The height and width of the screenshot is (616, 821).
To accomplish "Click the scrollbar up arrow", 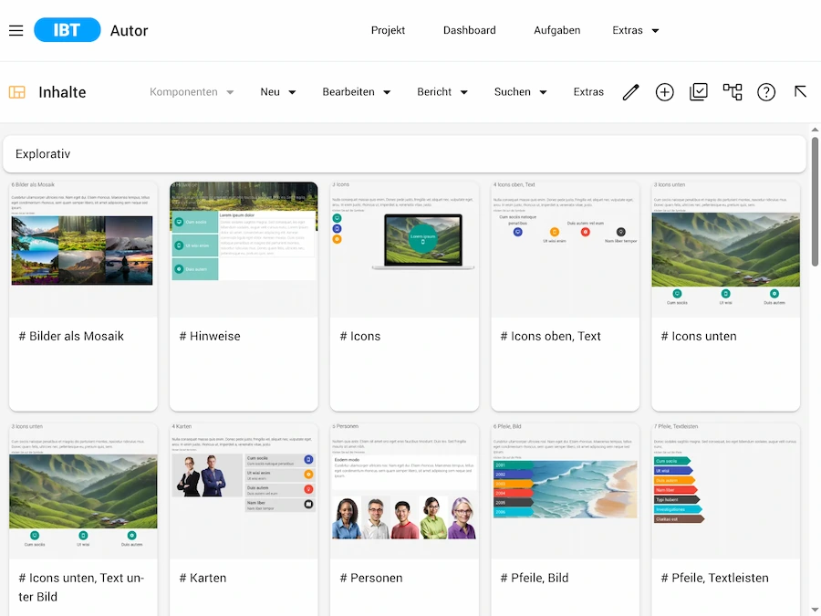I will (815, 130).
